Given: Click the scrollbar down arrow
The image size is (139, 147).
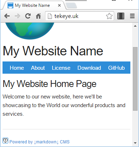Looking at the screenshot, I should tap(135, 143).
